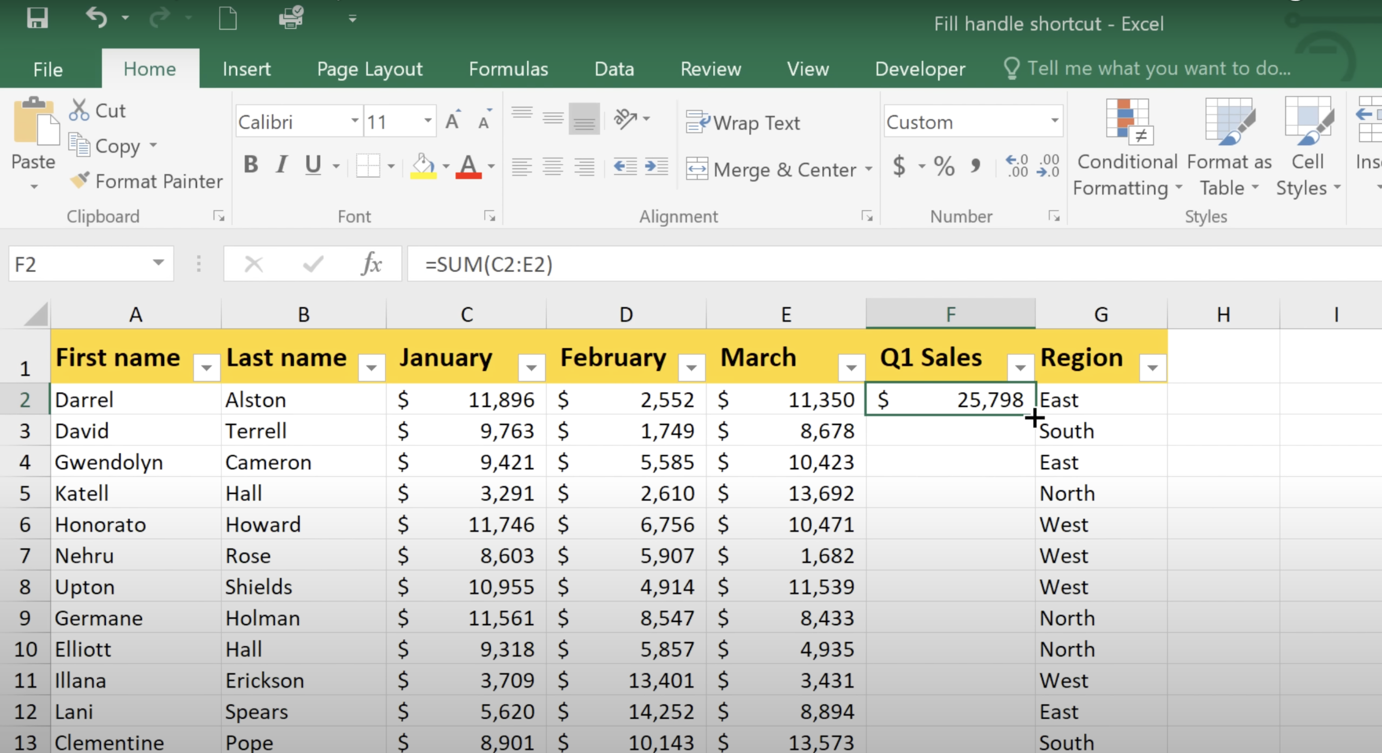The image size is (1382, 753).
Task: Expand the Custom number format dropdown
Action: 1054,121
